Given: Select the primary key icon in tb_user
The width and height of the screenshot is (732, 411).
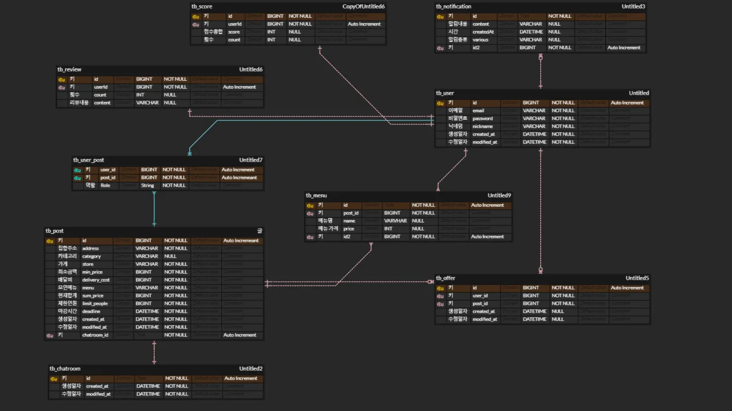Looking at the screenshot, I should coord(440,103).
